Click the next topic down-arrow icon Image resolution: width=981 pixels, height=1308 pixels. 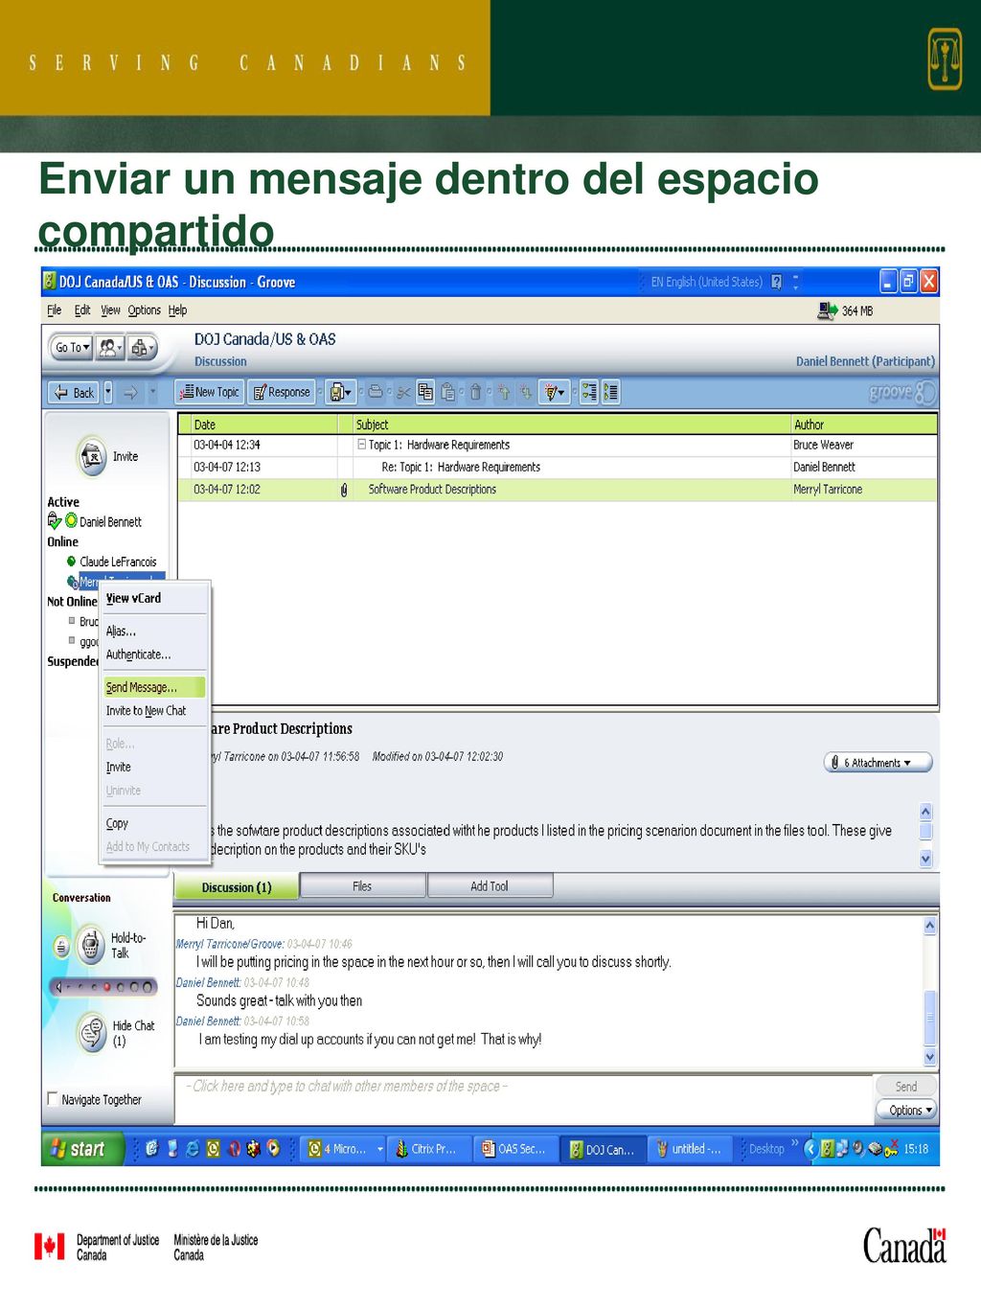[x=525, y=392]
